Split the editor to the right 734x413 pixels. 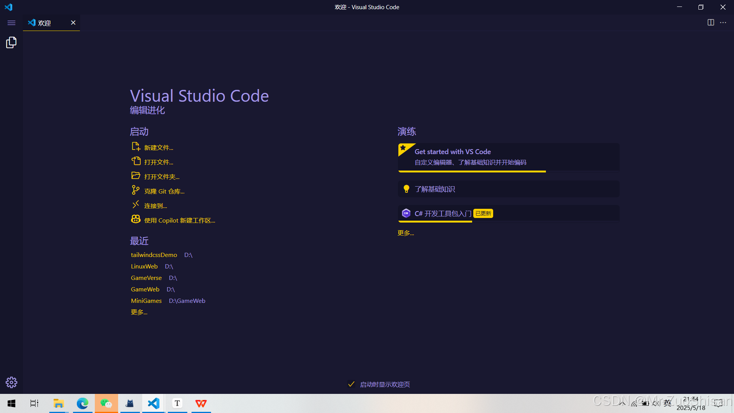tap(710, 23)
